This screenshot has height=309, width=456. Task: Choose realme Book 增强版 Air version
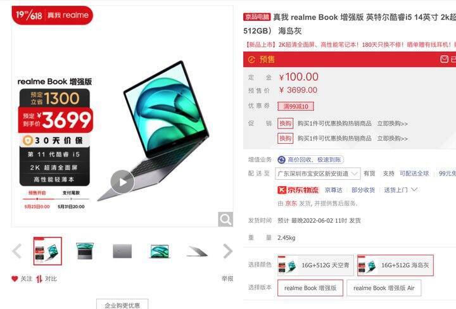coord(384,288)
